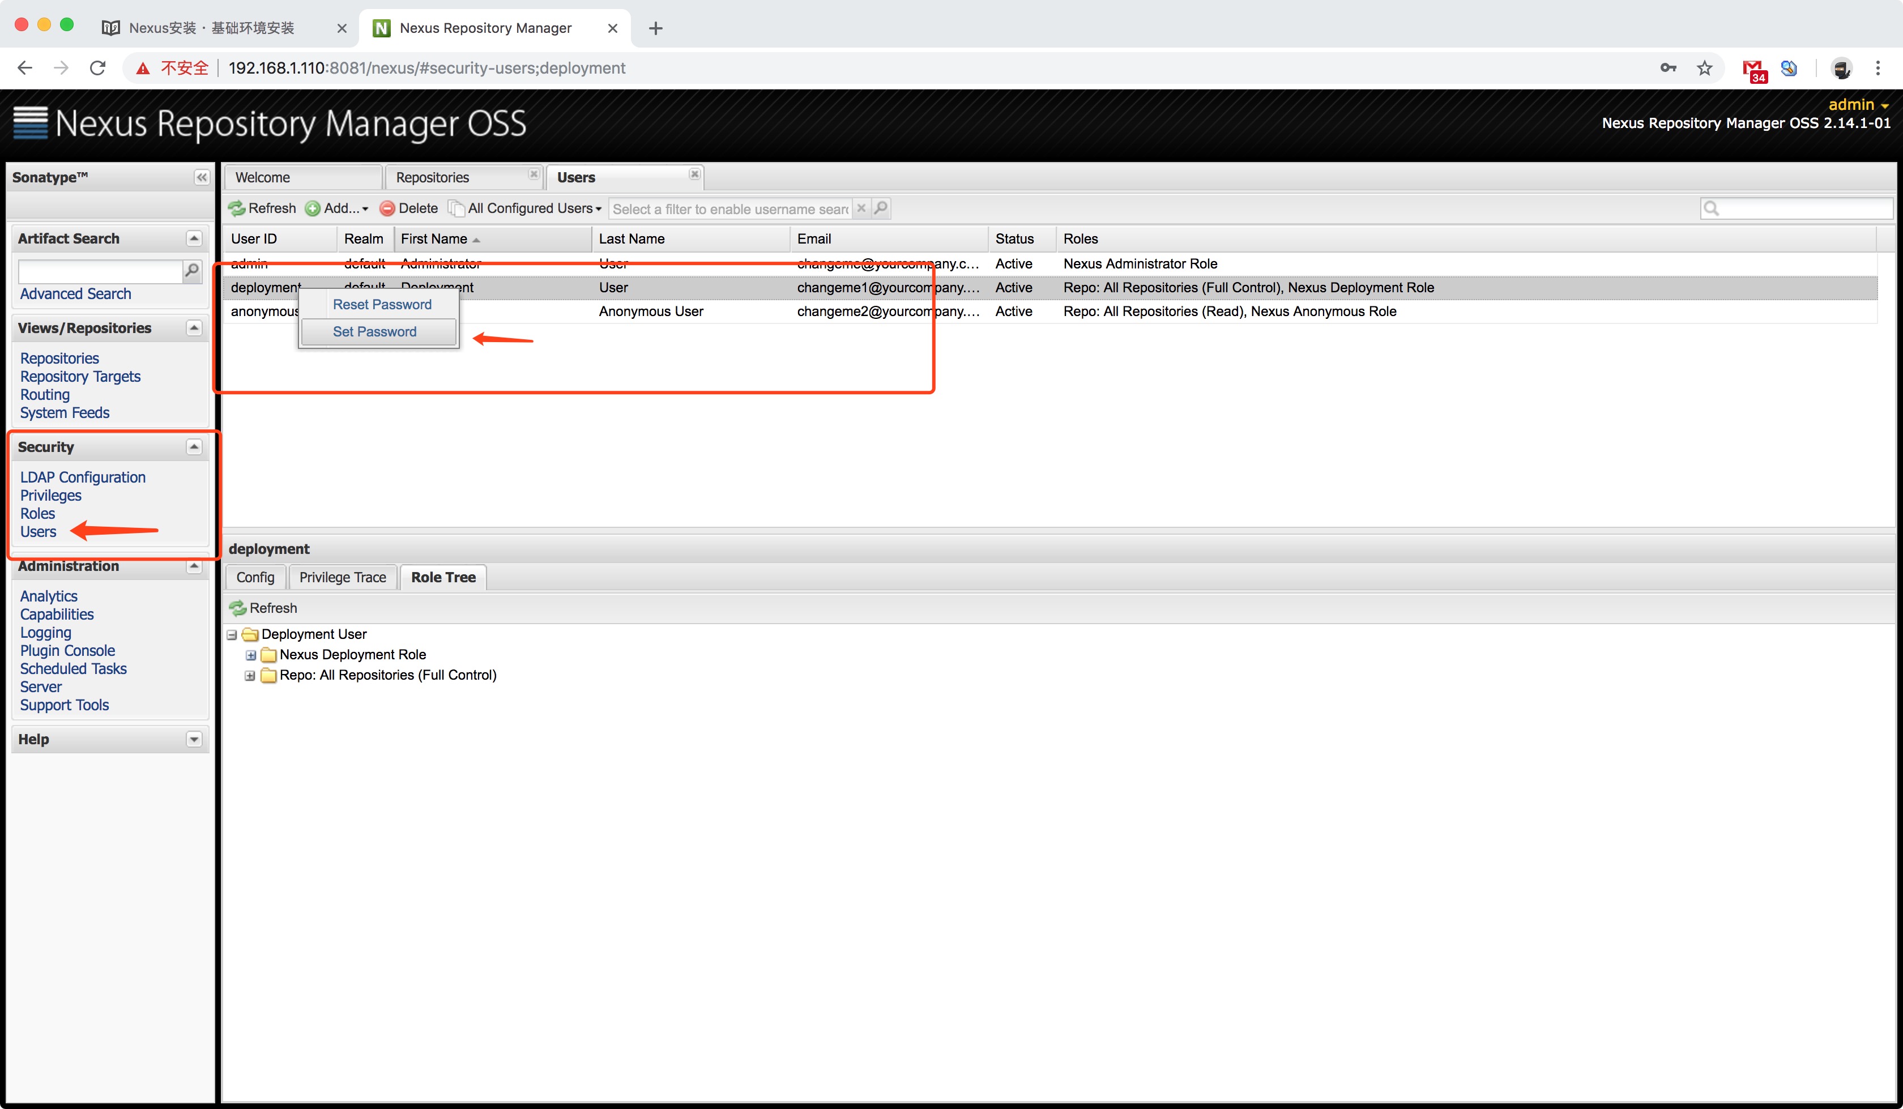Bookmark page with the star icon
Viewport: 1903px width, 1109px height.
[x=1704, y=68]
